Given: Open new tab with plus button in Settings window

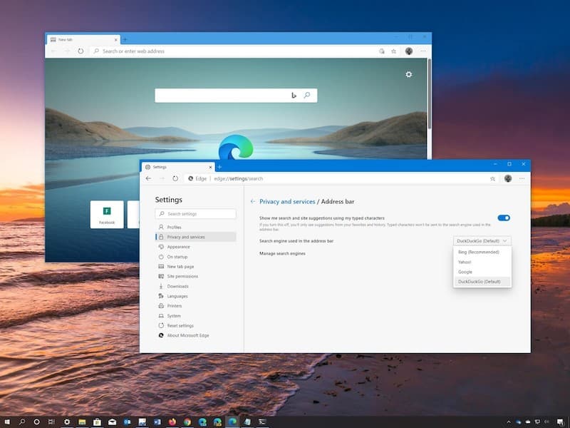Looking at the screenshot, I should (x=219, y=166).
